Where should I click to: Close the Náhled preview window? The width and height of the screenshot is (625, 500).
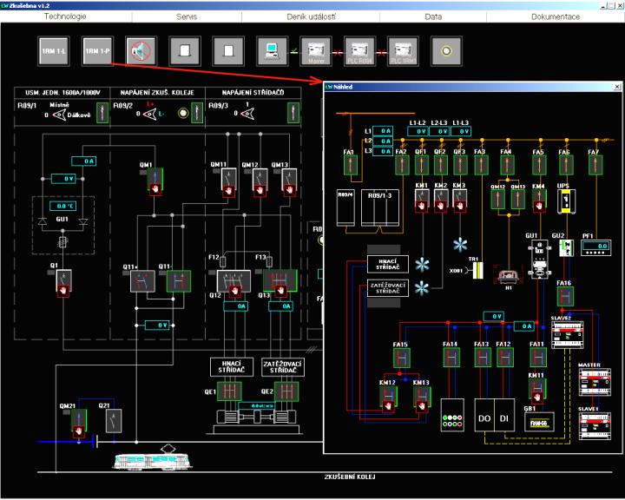[x=616, y=87]
